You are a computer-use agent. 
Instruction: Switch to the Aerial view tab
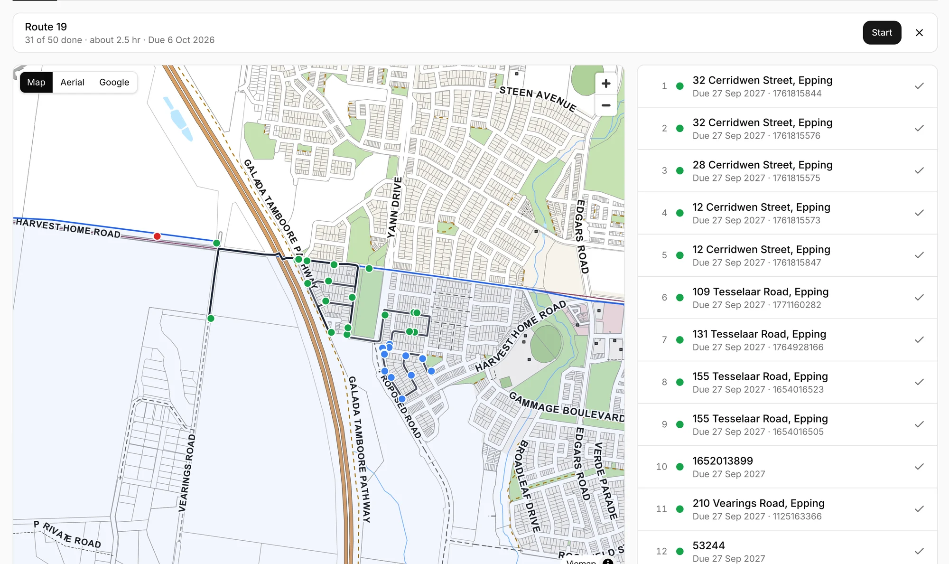click(72, 82)
